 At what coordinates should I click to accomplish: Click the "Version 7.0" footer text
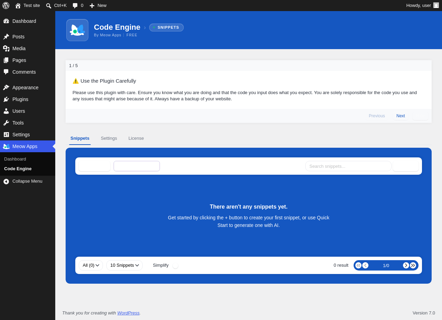click(424, 313)
